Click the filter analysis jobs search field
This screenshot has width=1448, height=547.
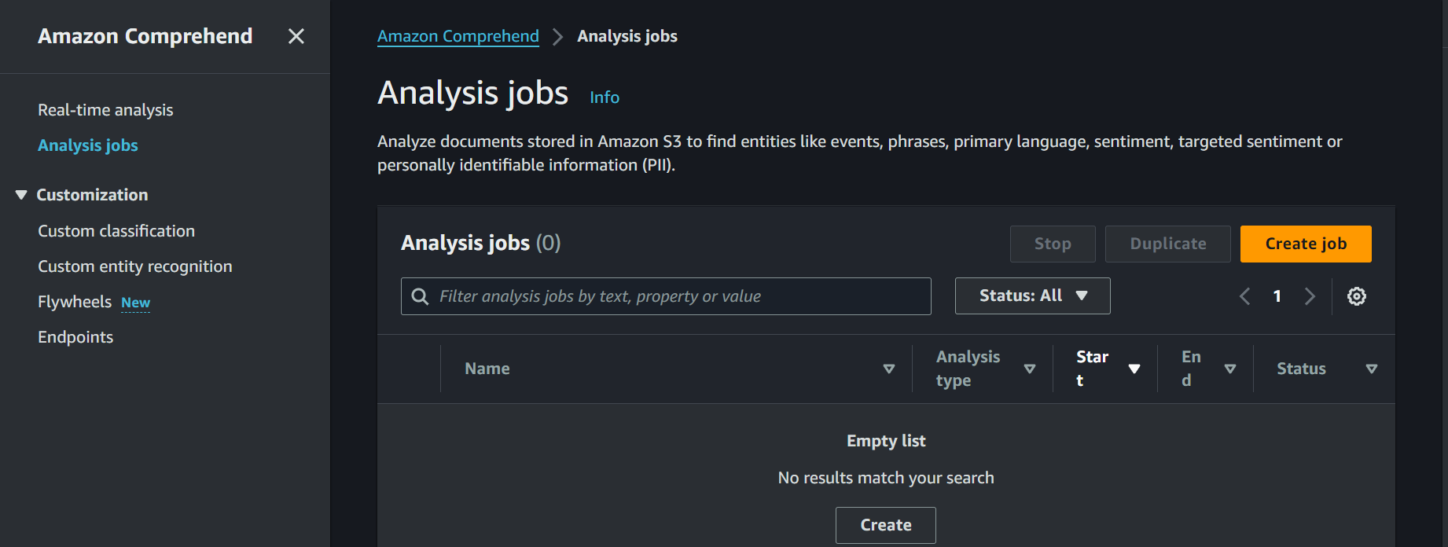(676, 296)
